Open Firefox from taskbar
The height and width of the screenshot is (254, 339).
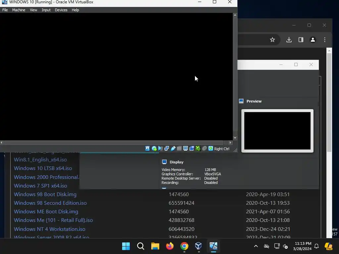pos(170,246)
